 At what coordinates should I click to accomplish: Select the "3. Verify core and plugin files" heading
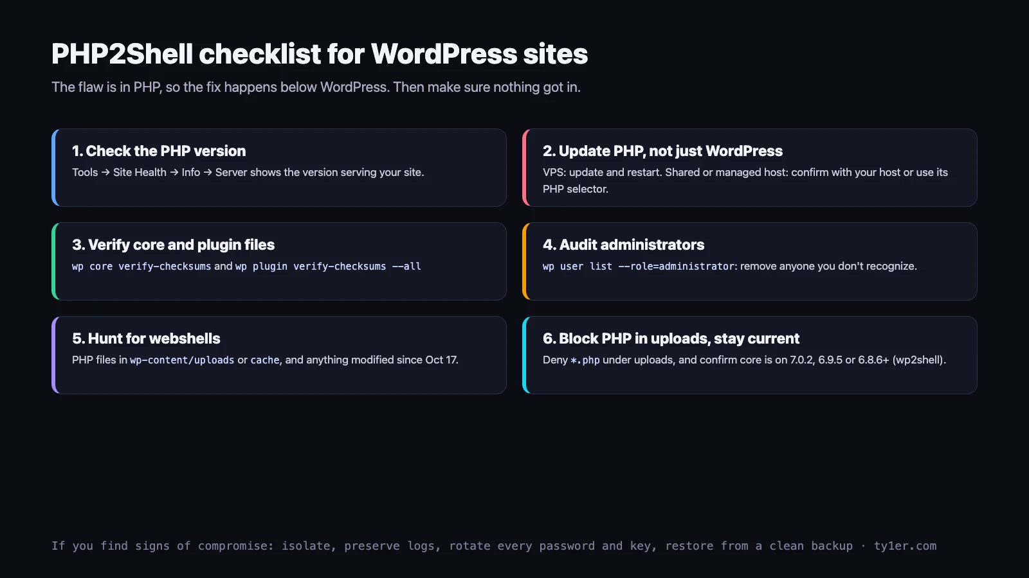click(x=173, y=245)
